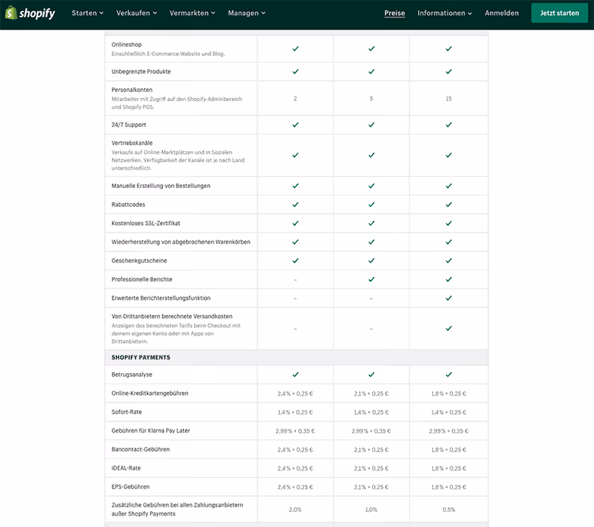Image resolution: width=594 pixels, height=527 pixels.
Task: Click the Jetzt starten button
Action: (559, 13)
